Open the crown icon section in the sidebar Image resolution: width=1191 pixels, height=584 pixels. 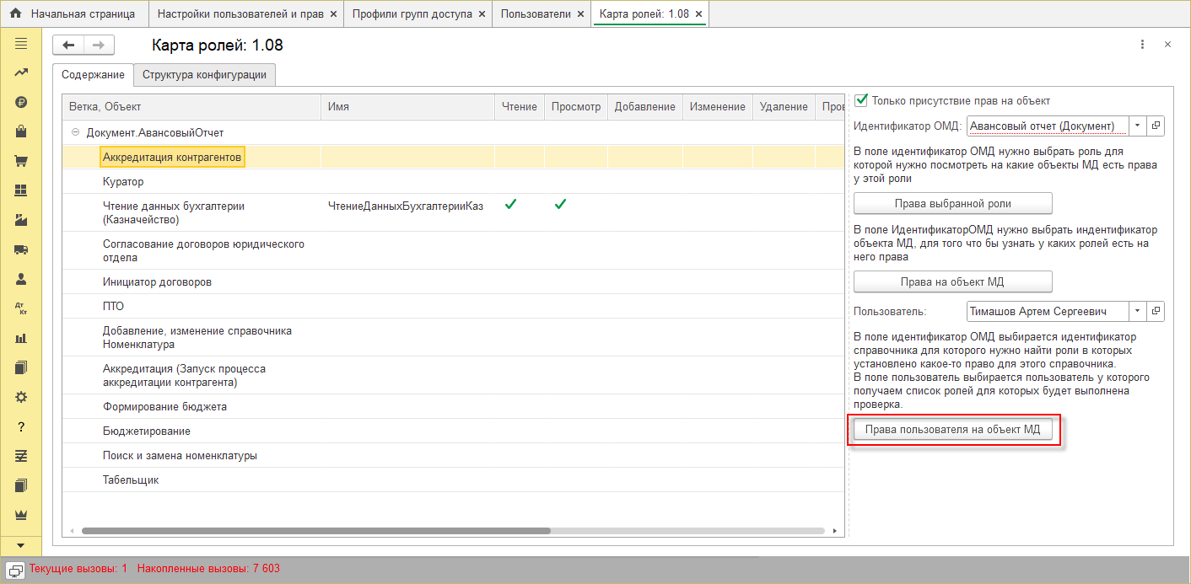21,514
